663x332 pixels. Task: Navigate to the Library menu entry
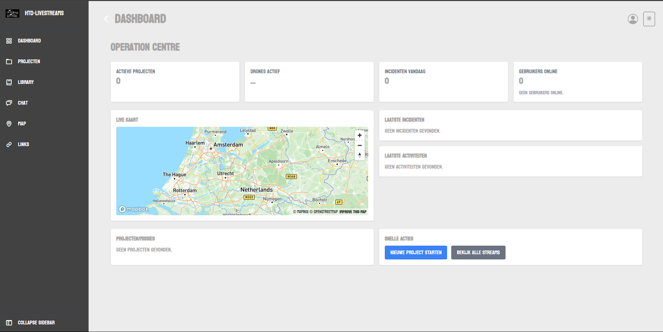(x=26, y=82)
